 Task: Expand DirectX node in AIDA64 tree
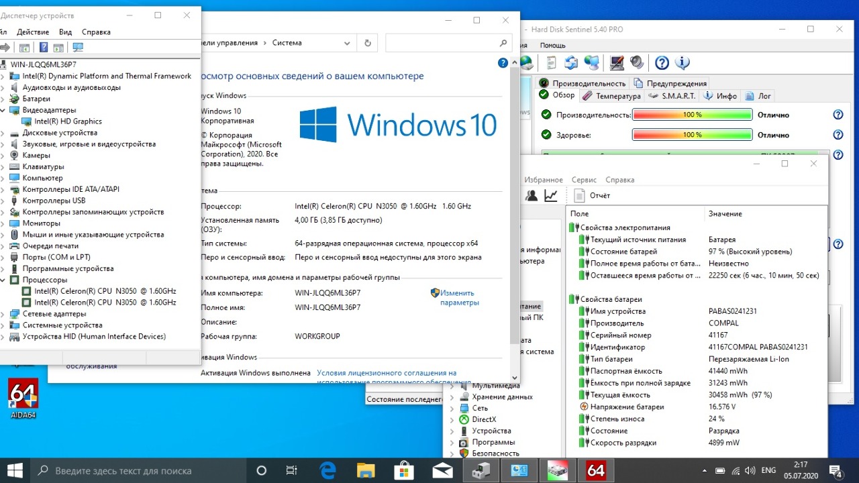click(452, 419)
